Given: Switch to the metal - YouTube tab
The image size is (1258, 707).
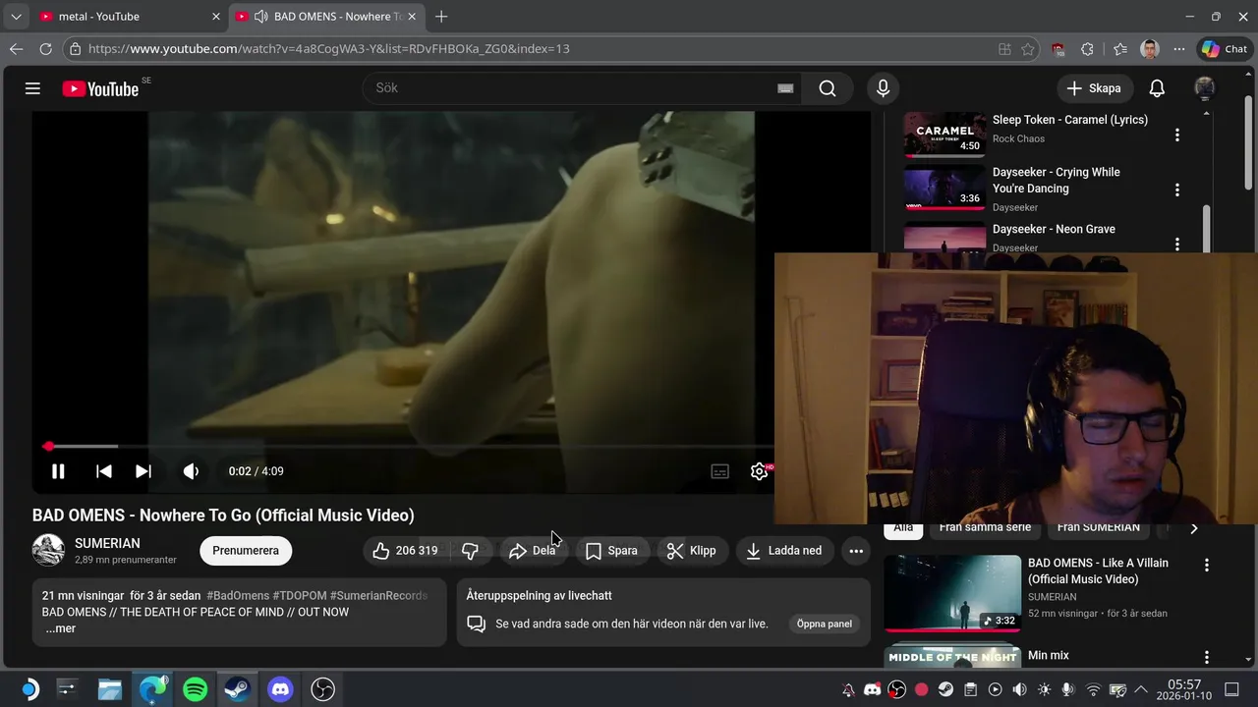Looking at the screenshot, I should coord(131,17).
